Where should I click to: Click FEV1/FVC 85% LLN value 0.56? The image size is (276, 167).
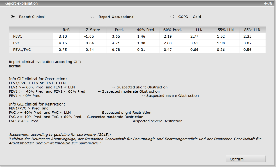pos(247,50)
